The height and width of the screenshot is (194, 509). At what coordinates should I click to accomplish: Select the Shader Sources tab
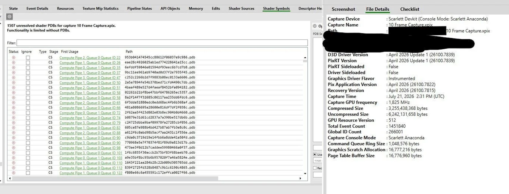coord(242,9)
